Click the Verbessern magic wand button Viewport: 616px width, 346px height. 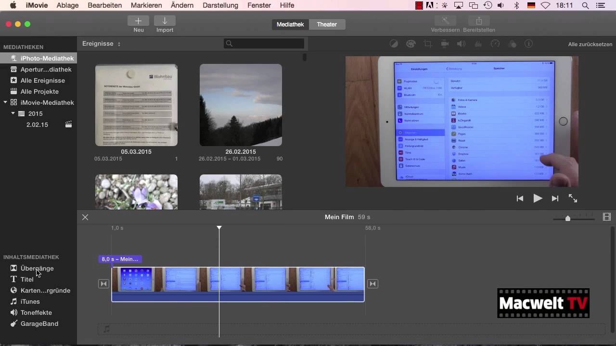[445, 21]
